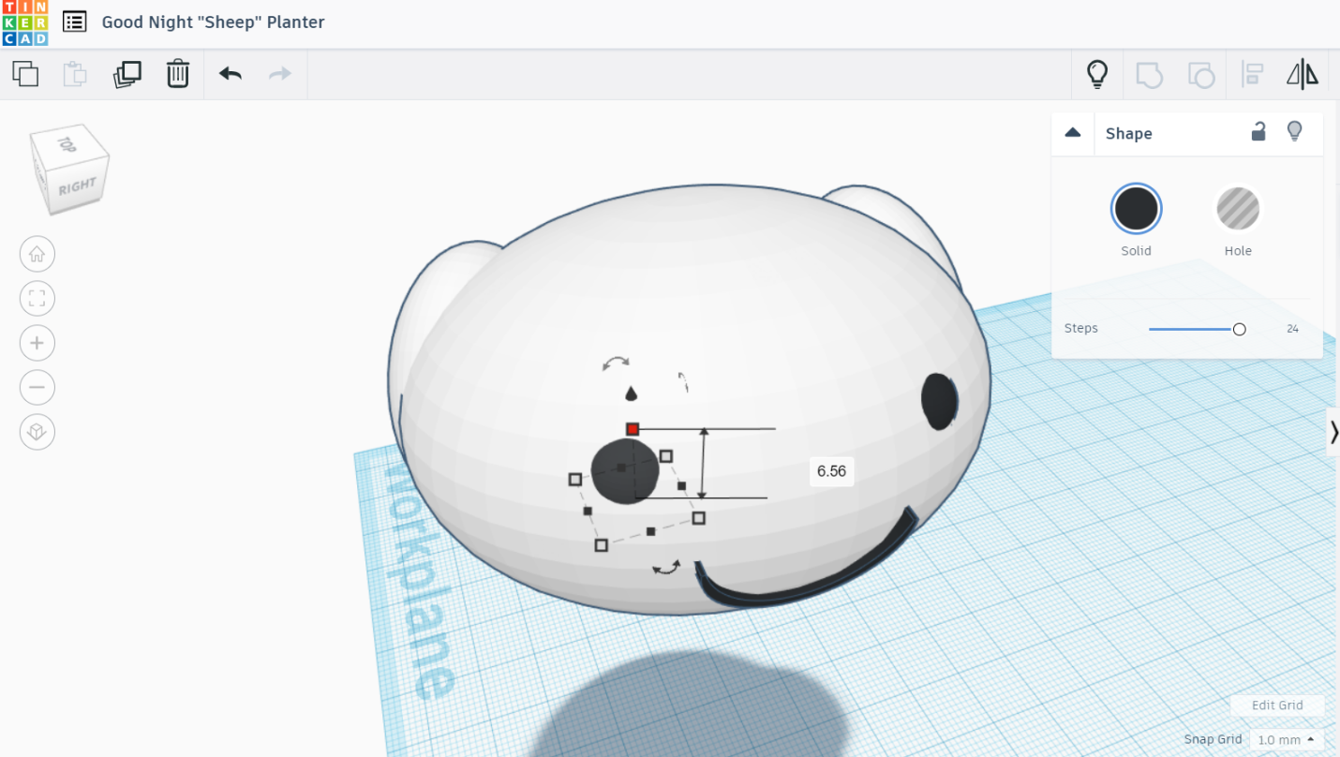Delete the selected shape with trash icon
Screen dimensions: 1340x757
(x=178, y=73)
